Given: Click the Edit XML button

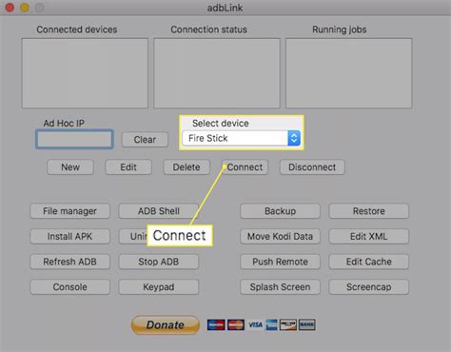Looking at the screenshot, I should click(x=369, y=237).
